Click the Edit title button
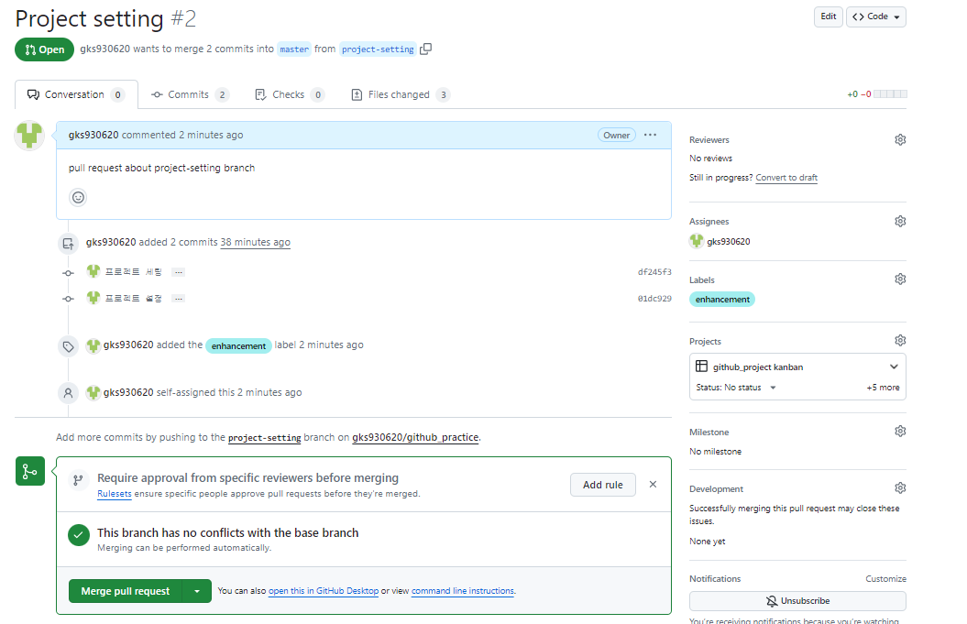The height and width of the screenshot is (624, 967). click(x=829, y=16)
